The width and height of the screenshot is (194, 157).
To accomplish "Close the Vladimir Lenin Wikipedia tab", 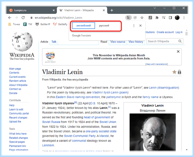I will [x=104, y=10].
